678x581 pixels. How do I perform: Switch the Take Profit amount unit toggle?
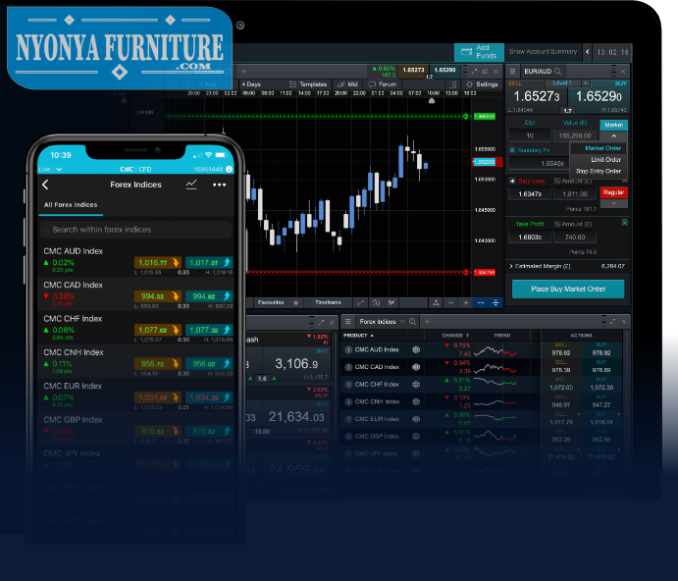coord(557,224)
